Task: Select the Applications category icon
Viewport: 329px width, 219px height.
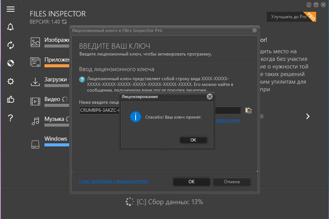Action: click(35, 62)
